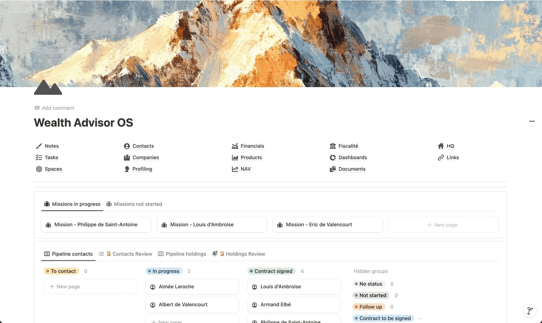The height and width of the screenshot is (323, 542).
Task: Click the Tasks checklist icon
Action: coord(39,158)
